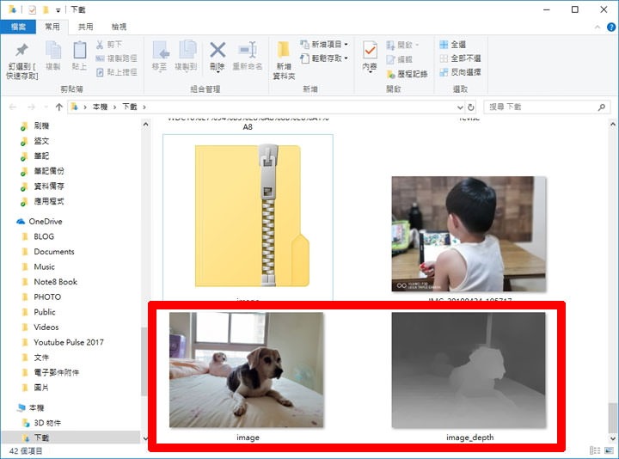
Task: Open the Open (開啟) dropdown in ribbon
Action: (x=402, y=45)
